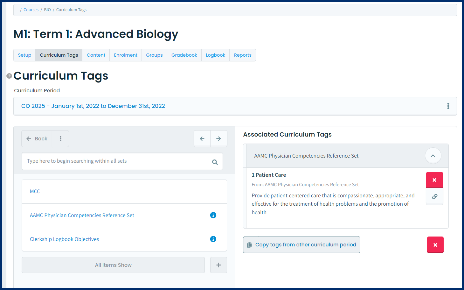Click the kebab menu beside the Back button
The image size is (464, 290).
(x=60, y=138)
